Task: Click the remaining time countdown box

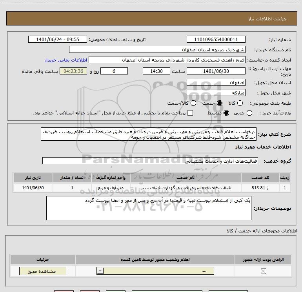Action: (73, 71)
